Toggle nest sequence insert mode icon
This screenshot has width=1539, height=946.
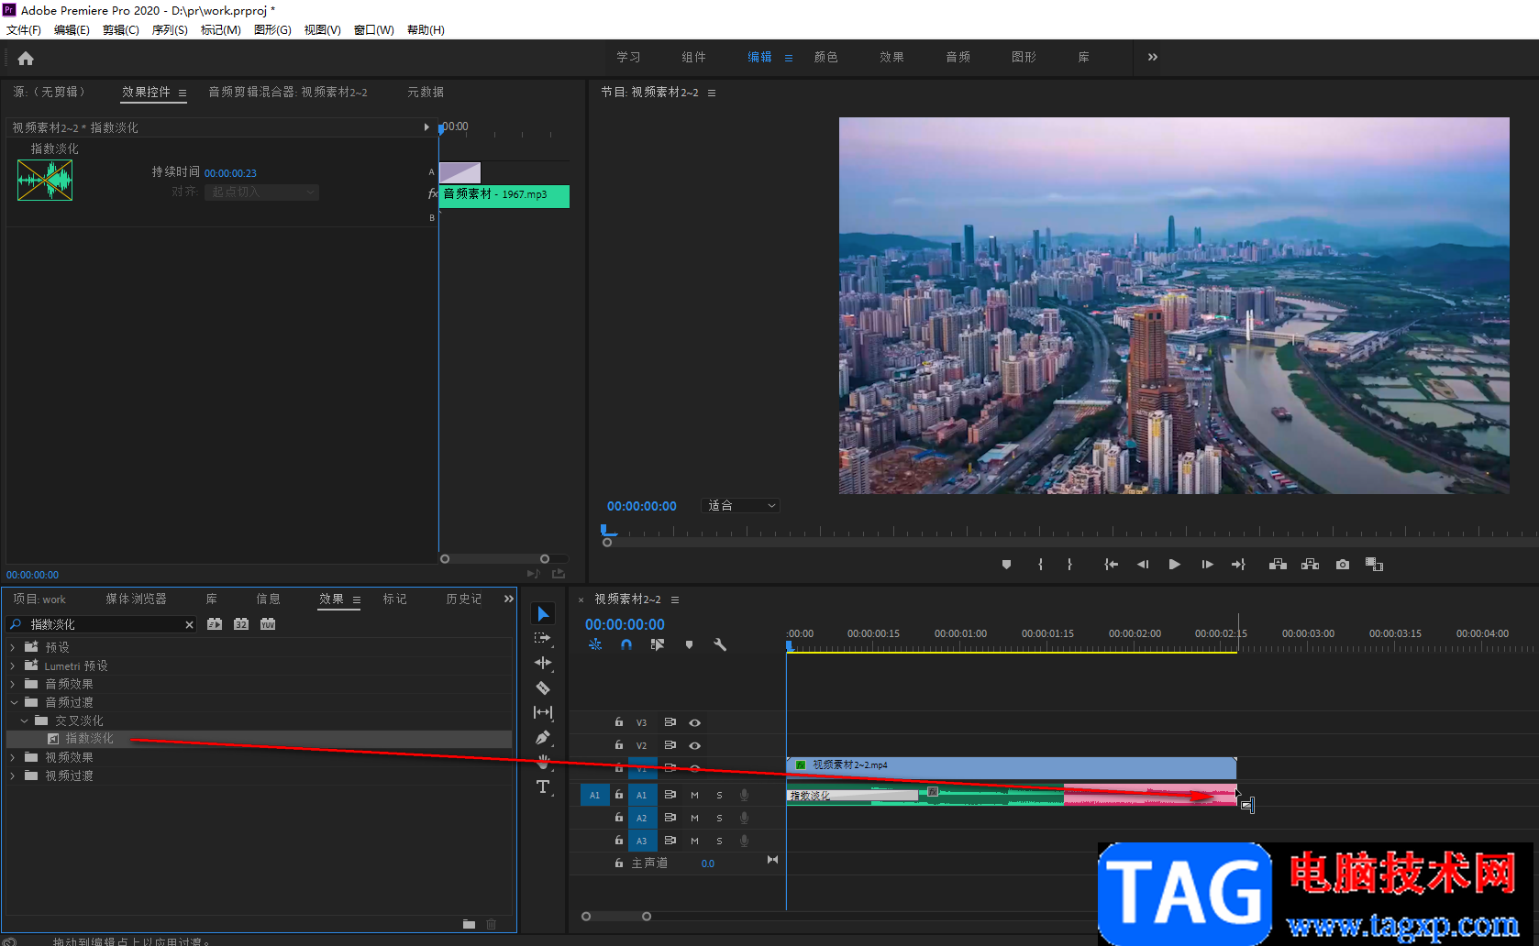(595, 644)
